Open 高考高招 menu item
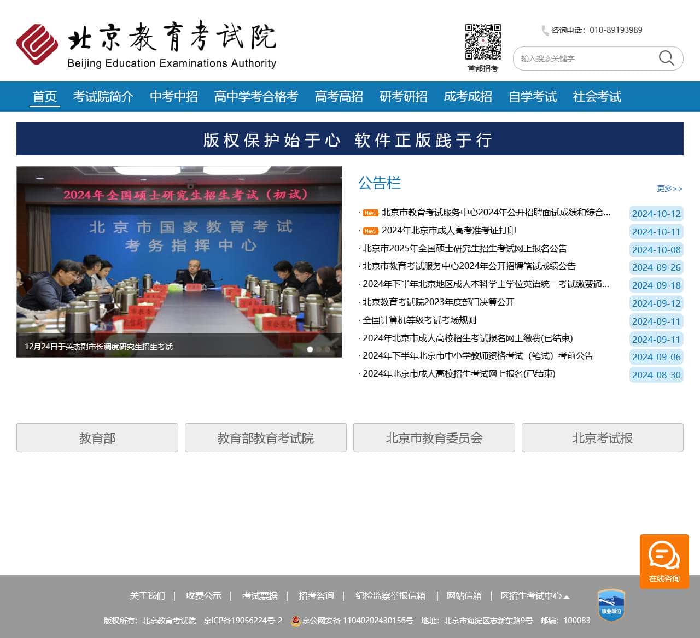Image resolution: width=700 pixels, height=638 pixels. [339, 97]
